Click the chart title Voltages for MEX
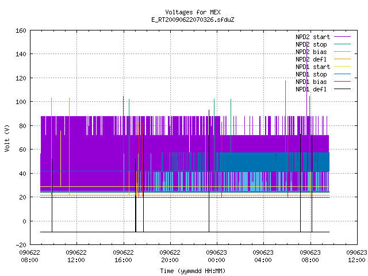368x276 pixels. pos(193,12)
